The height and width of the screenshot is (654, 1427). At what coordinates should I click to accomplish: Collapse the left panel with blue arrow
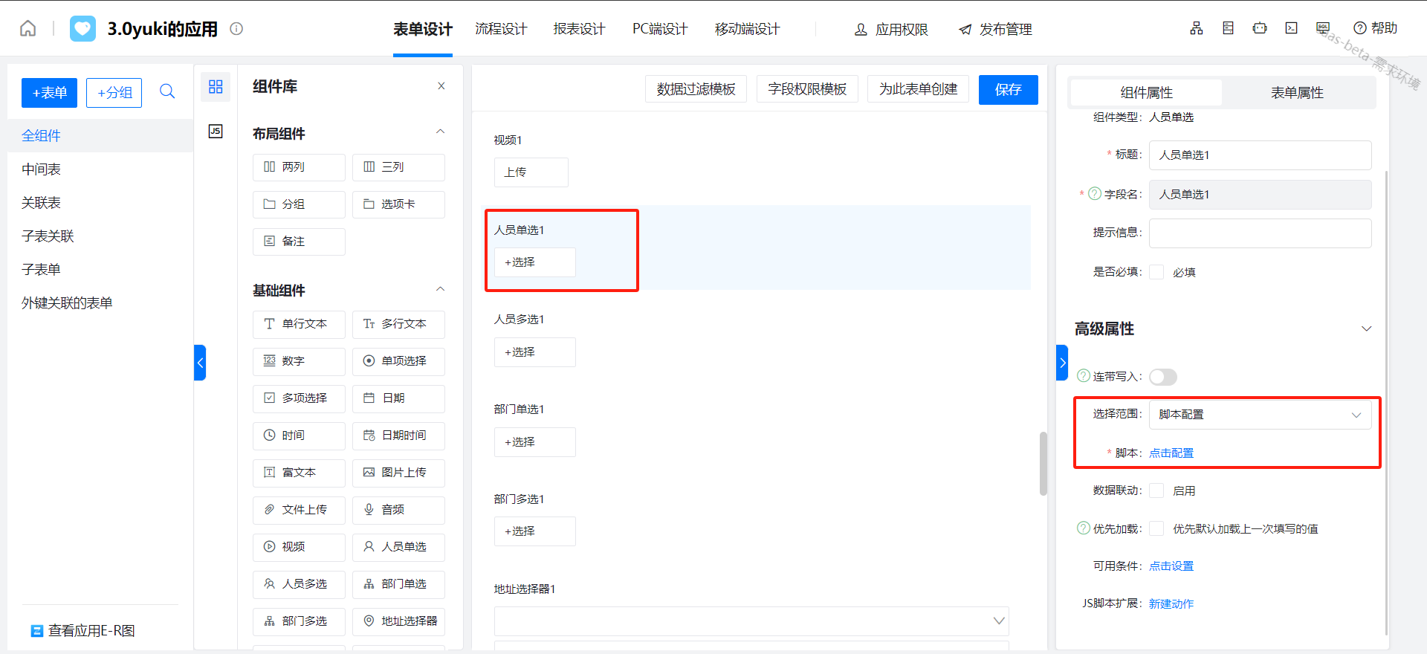pos(199,363)
